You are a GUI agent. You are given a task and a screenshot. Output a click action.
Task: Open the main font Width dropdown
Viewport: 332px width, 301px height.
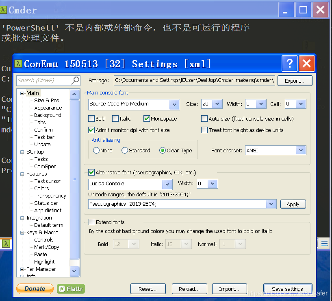(261, 104)
